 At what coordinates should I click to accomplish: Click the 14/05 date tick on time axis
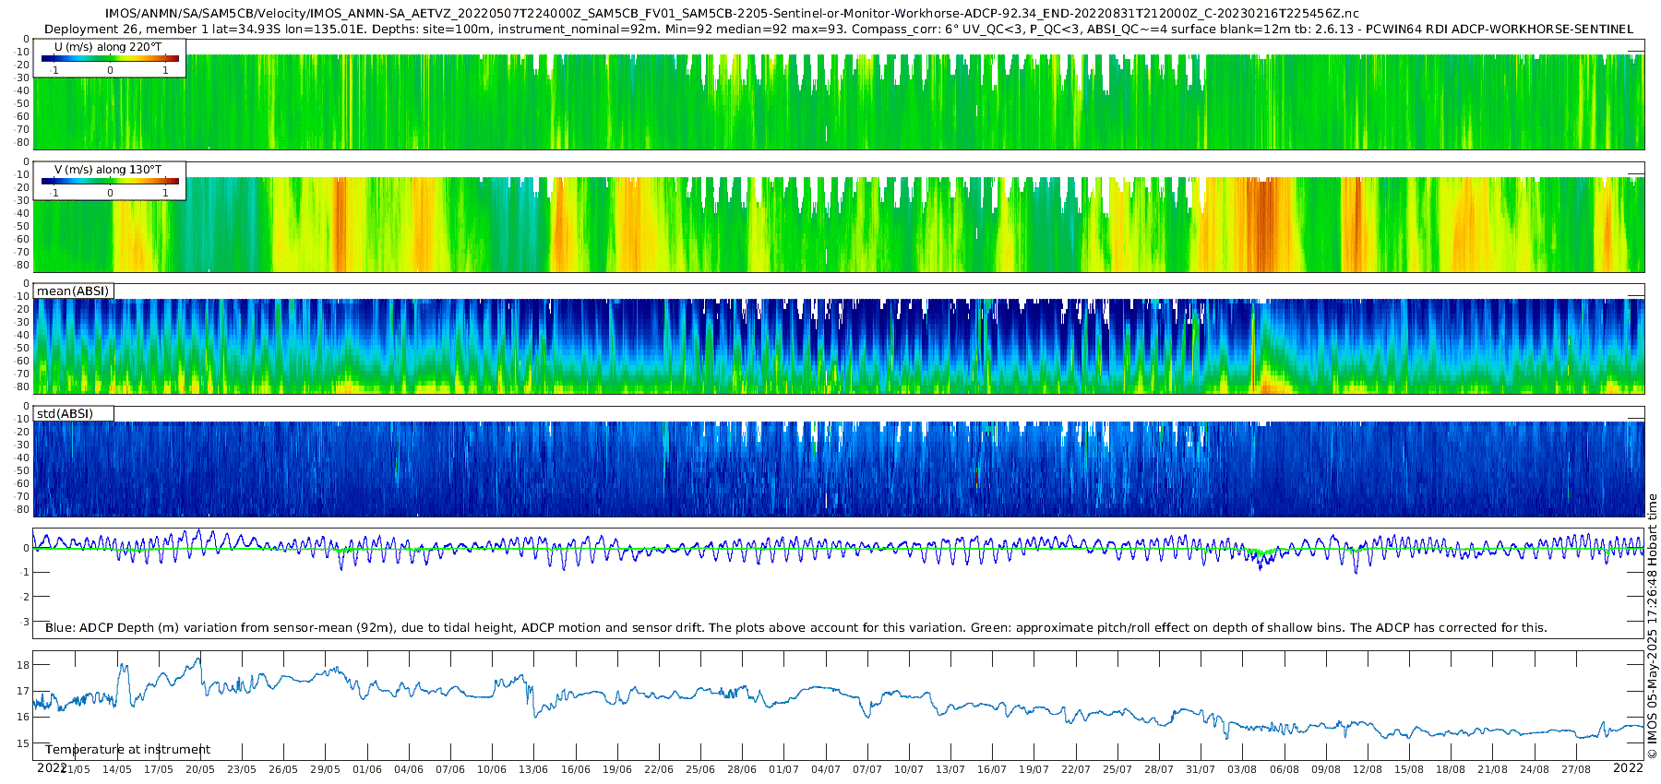117,769
